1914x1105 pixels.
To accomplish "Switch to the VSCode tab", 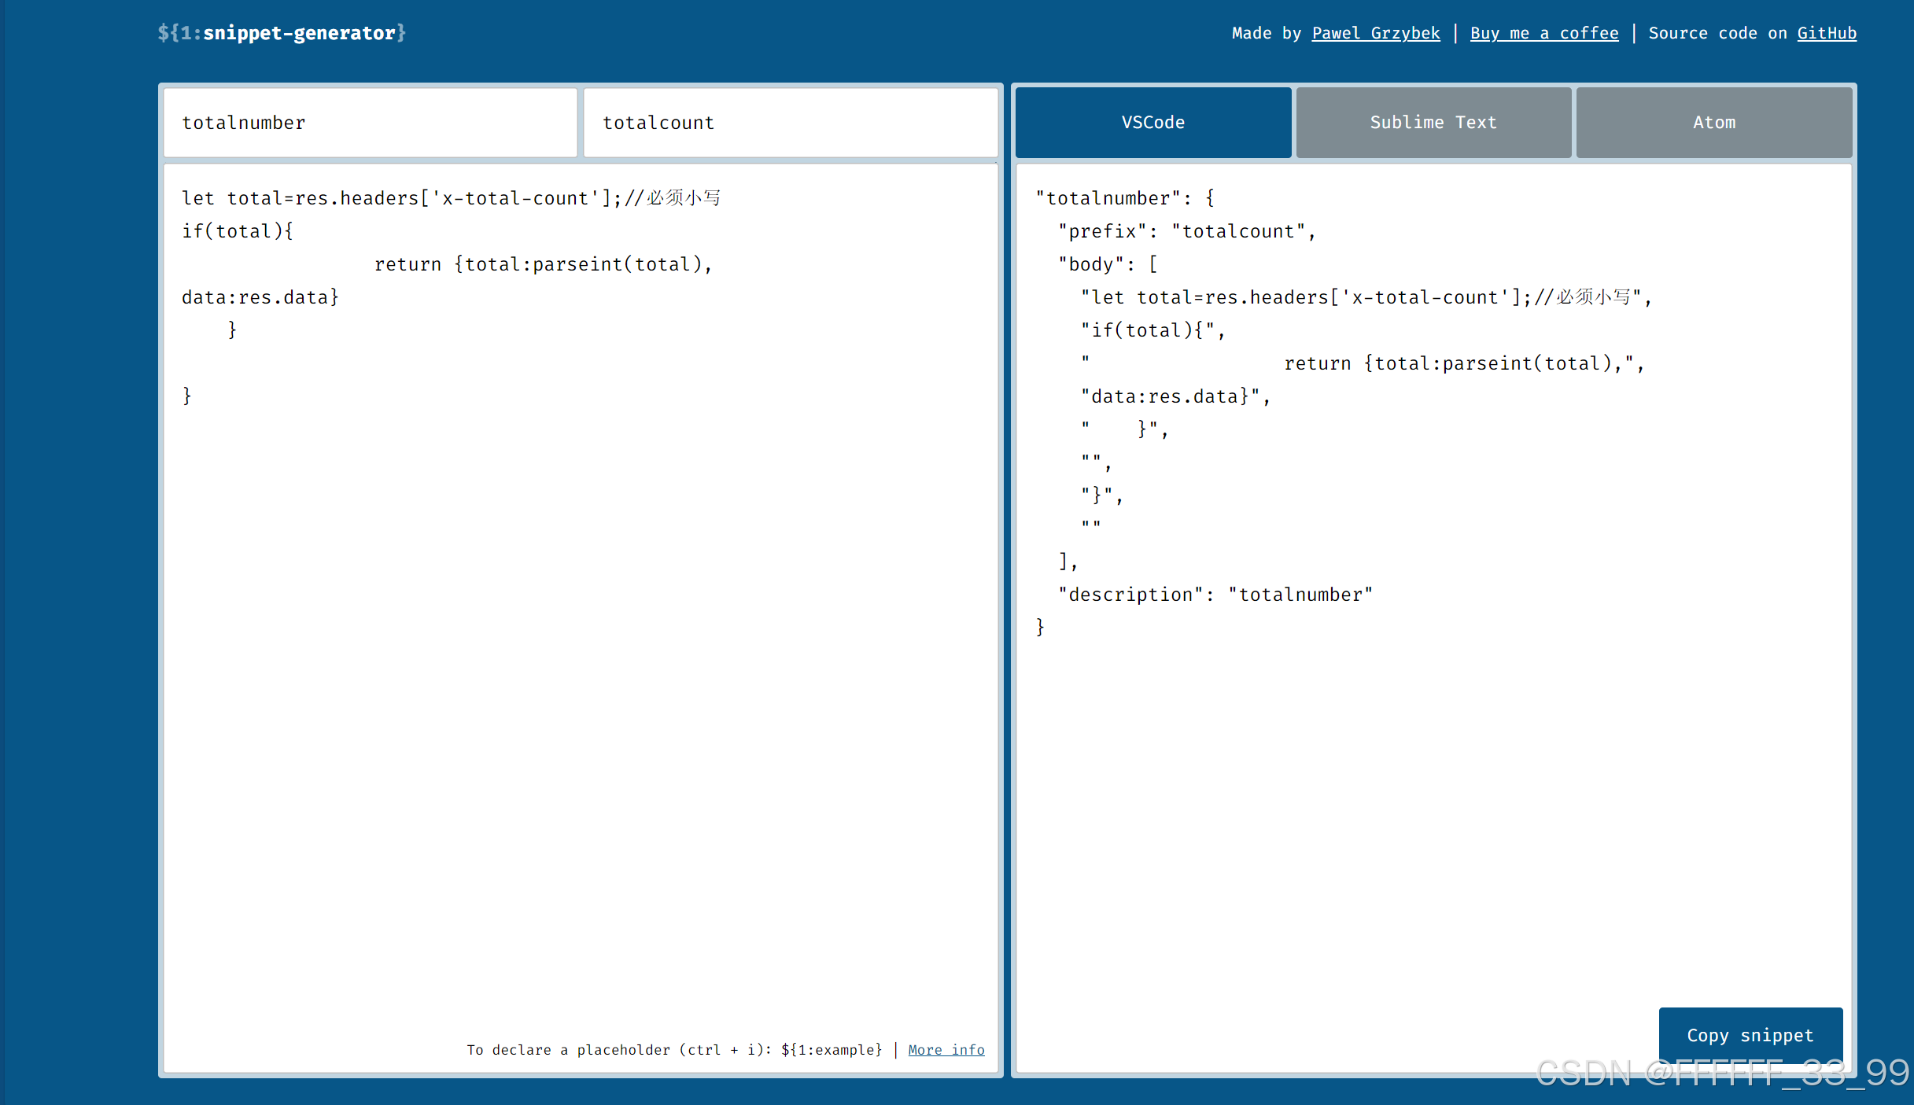I will point(1152,123).
